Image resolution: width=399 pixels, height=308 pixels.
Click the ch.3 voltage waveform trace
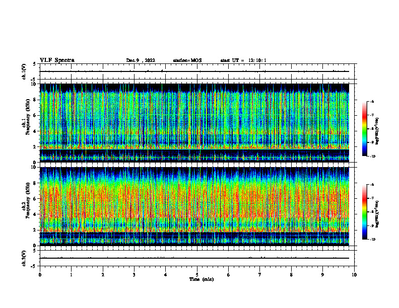coord(194,258)
